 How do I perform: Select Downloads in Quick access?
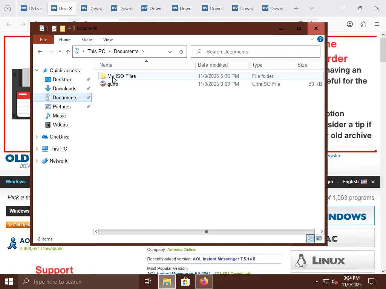click(64, 88)
